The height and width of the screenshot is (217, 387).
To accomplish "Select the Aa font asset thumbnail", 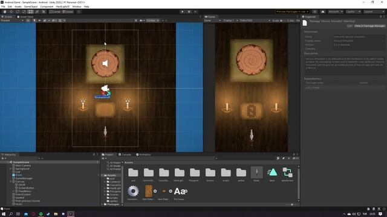I will tap(180, 191).
